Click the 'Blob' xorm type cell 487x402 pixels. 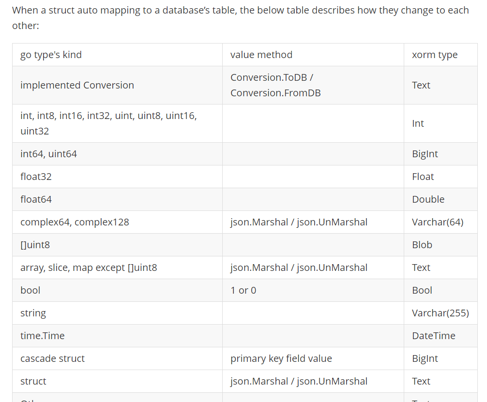click(422, 245)
